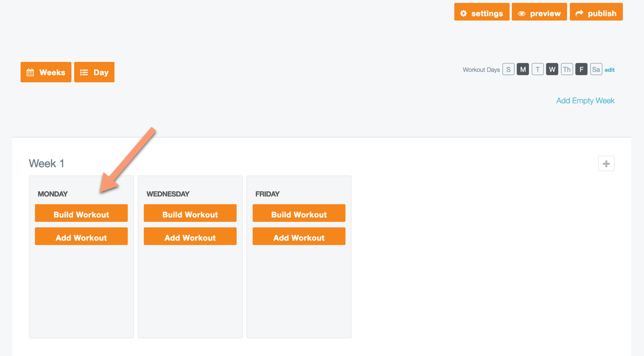644x356 pixels.
Task: Switch to the Day view
Action: (94, 72)
